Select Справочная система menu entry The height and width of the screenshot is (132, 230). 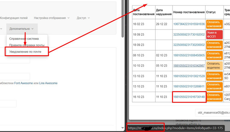(x=24, y=39)
